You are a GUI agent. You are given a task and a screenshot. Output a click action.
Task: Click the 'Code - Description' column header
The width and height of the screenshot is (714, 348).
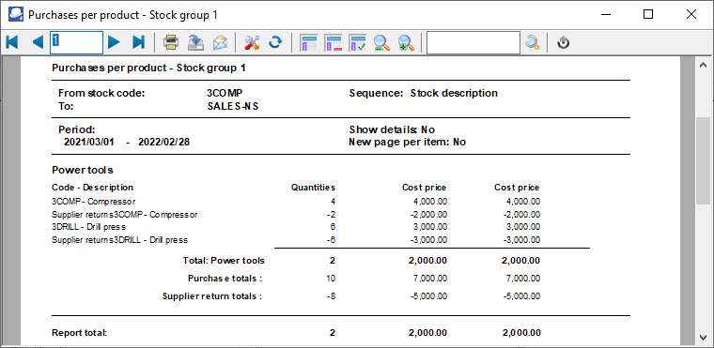pos(92,188)
